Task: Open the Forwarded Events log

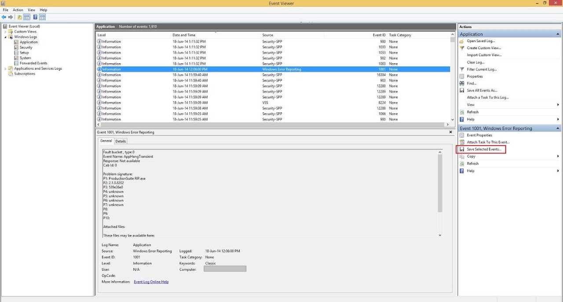Action: (x=33, y=63)
